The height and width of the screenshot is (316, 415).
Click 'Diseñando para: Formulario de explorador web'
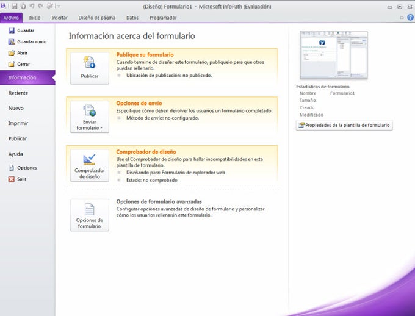coord(176,173)
